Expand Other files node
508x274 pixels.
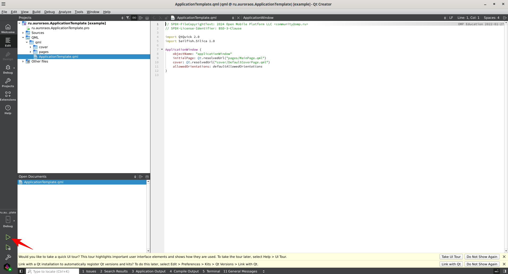[23, 61]
